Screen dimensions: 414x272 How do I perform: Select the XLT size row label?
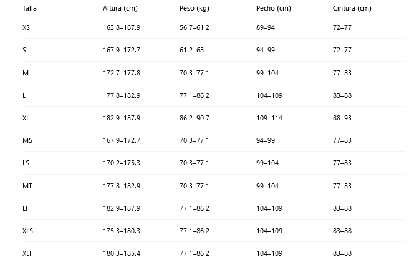pos(27,253)
